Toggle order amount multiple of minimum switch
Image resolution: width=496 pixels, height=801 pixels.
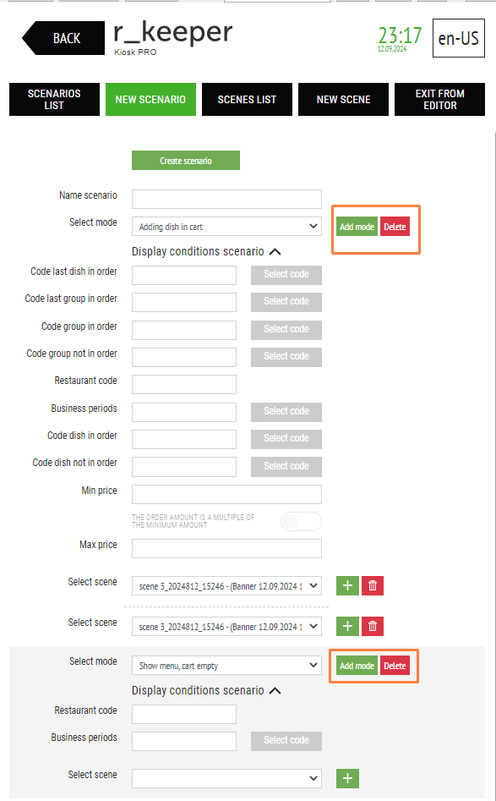pyautogui.click(x=301, y=521)
